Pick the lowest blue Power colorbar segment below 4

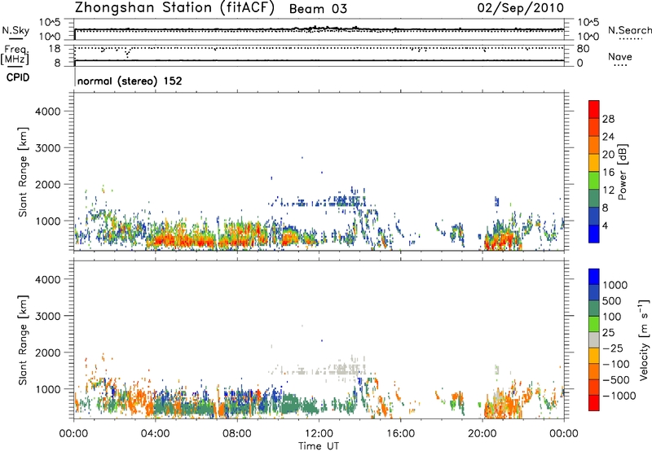tap(594, 234)
